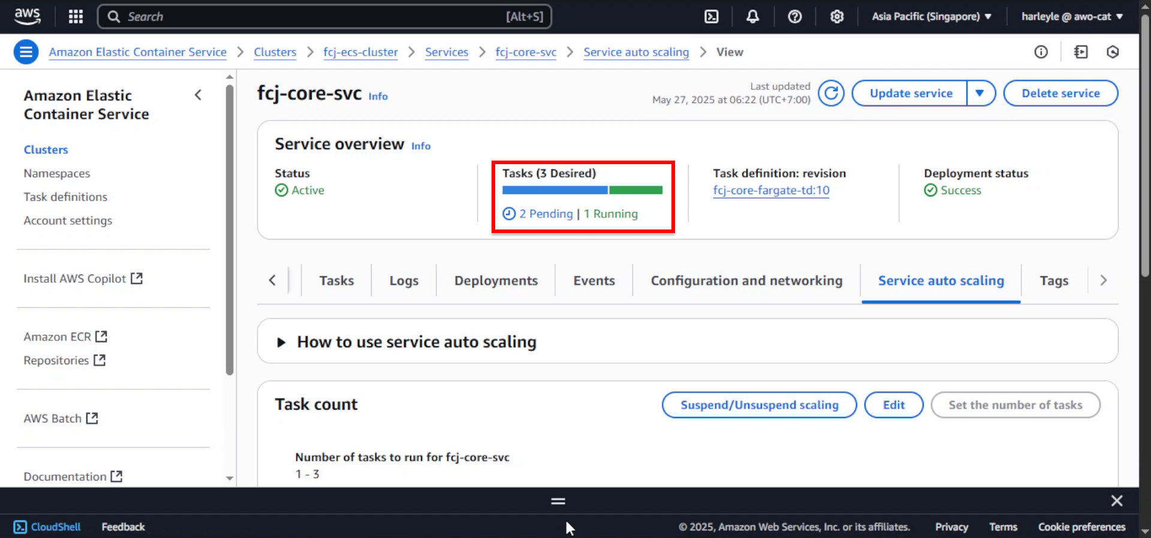This screenshot has height=538, width=1151.
Task: Click Feedback in the footer
Action: [123, 527]
